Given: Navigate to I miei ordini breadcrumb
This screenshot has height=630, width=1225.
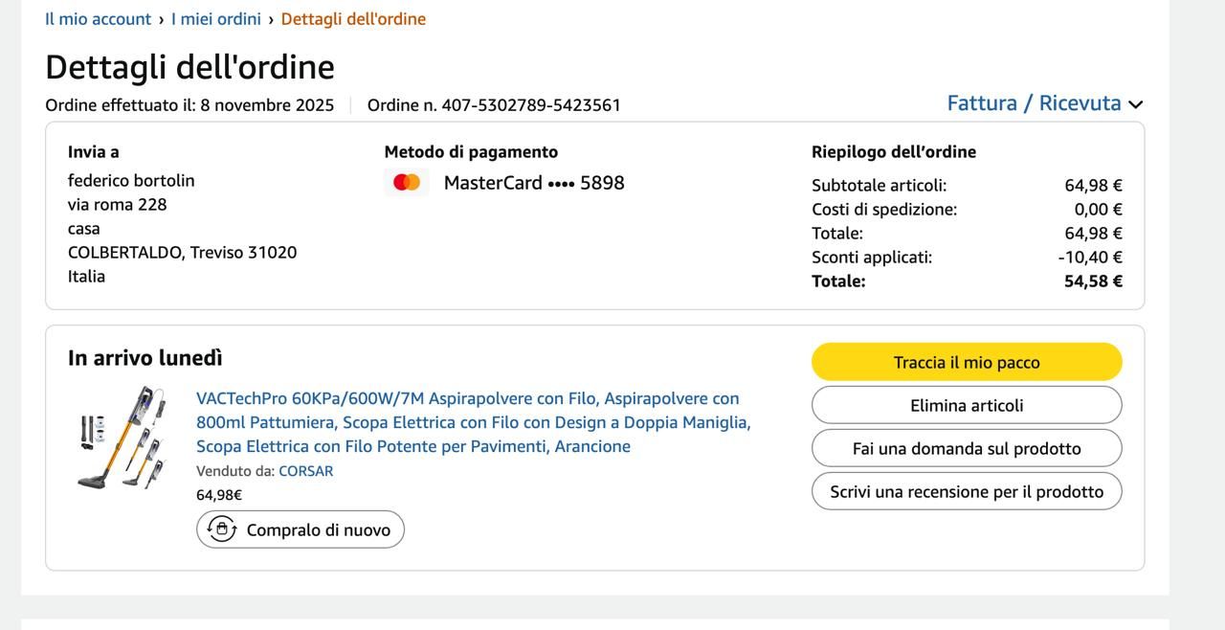Looking at the screenshot, I should (216, 19).
